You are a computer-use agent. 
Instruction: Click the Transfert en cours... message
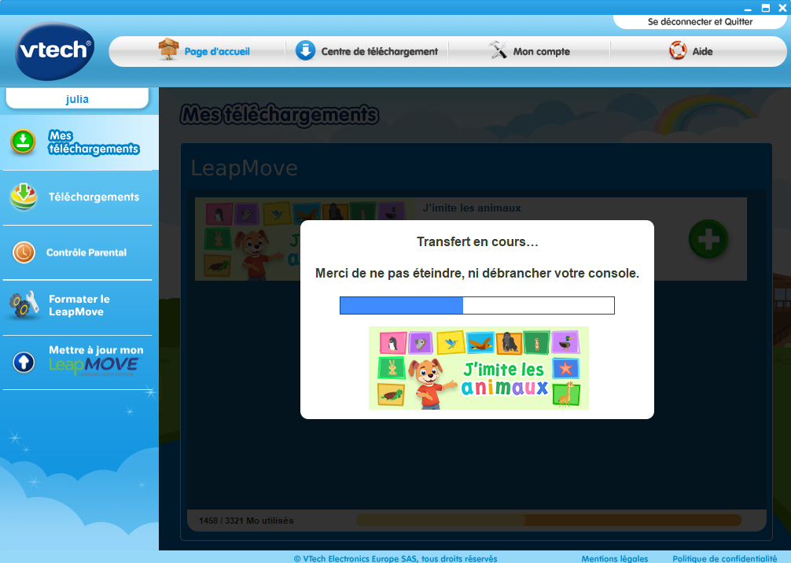click(477, 241)
